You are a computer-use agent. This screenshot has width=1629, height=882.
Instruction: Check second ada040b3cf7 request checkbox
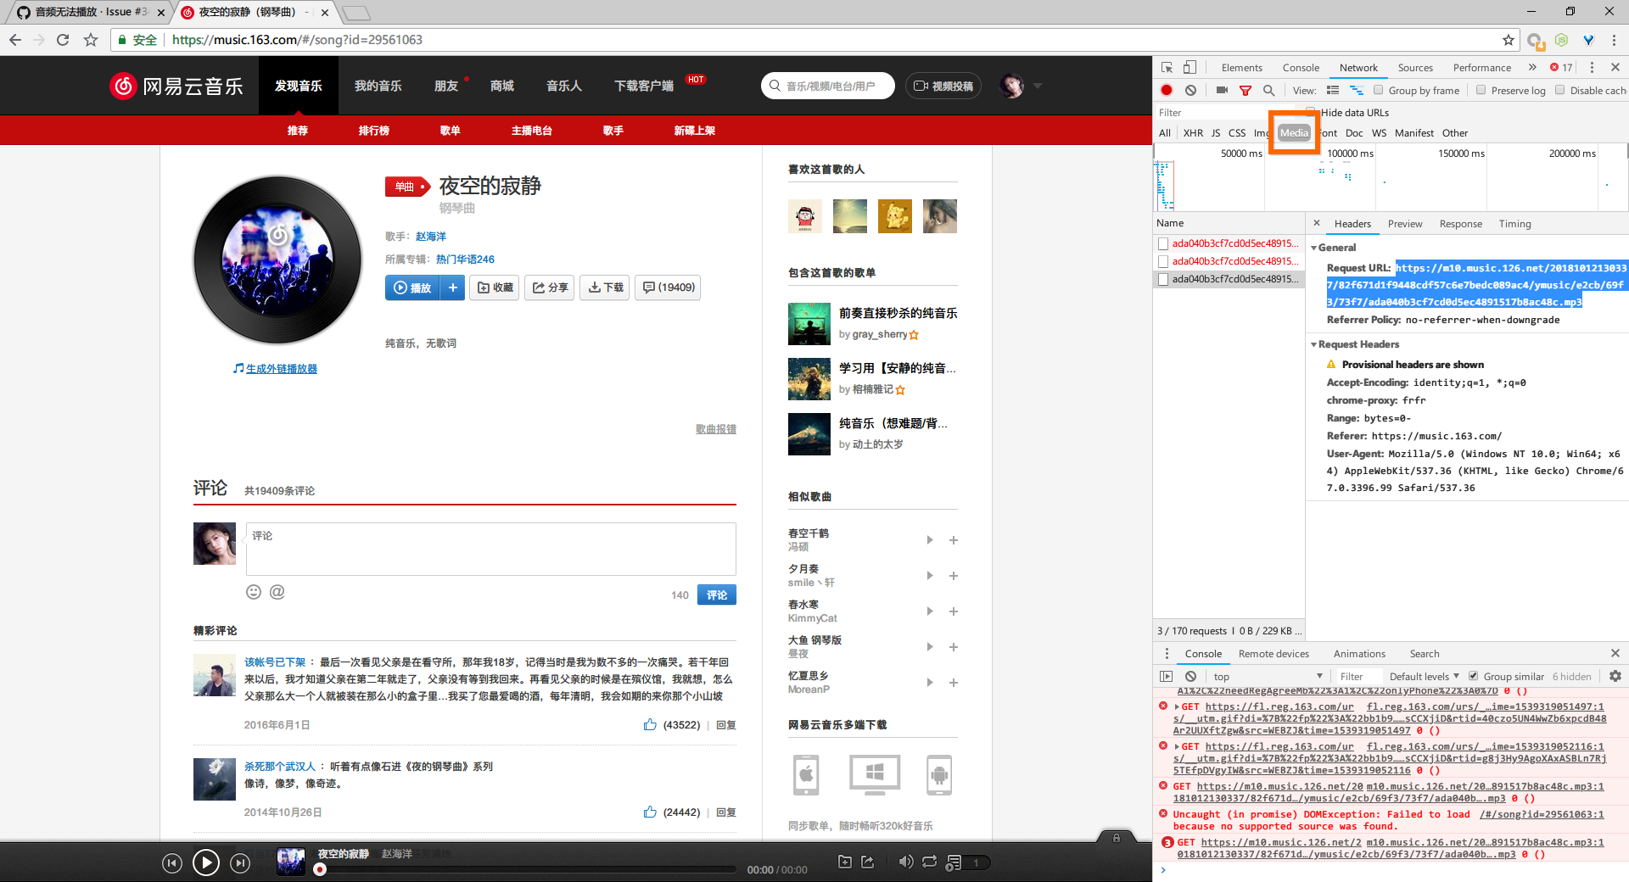(1164, 261)
